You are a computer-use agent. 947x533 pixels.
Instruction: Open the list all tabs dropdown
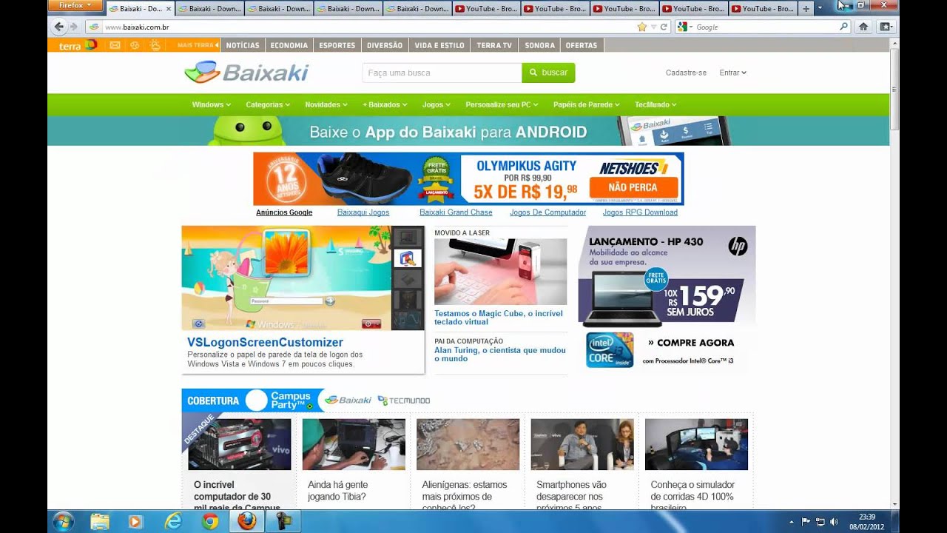(819, 9)
